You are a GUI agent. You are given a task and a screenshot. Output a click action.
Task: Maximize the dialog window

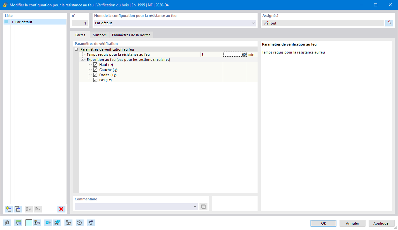pyautogui.click(x=376, y=5)
